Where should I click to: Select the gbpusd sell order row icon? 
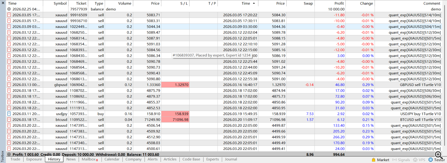pyautogui.click(x=9, y=85)
